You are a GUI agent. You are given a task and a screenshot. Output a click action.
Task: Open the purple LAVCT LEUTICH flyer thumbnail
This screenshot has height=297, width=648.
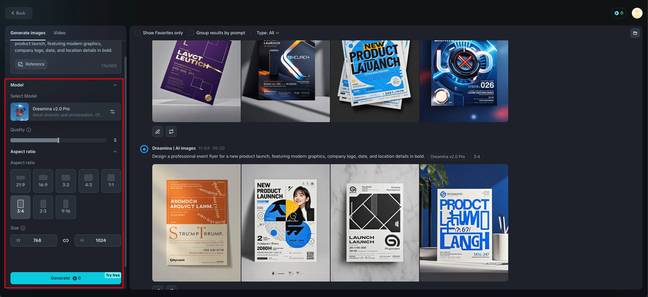click(x=196, y=81)
